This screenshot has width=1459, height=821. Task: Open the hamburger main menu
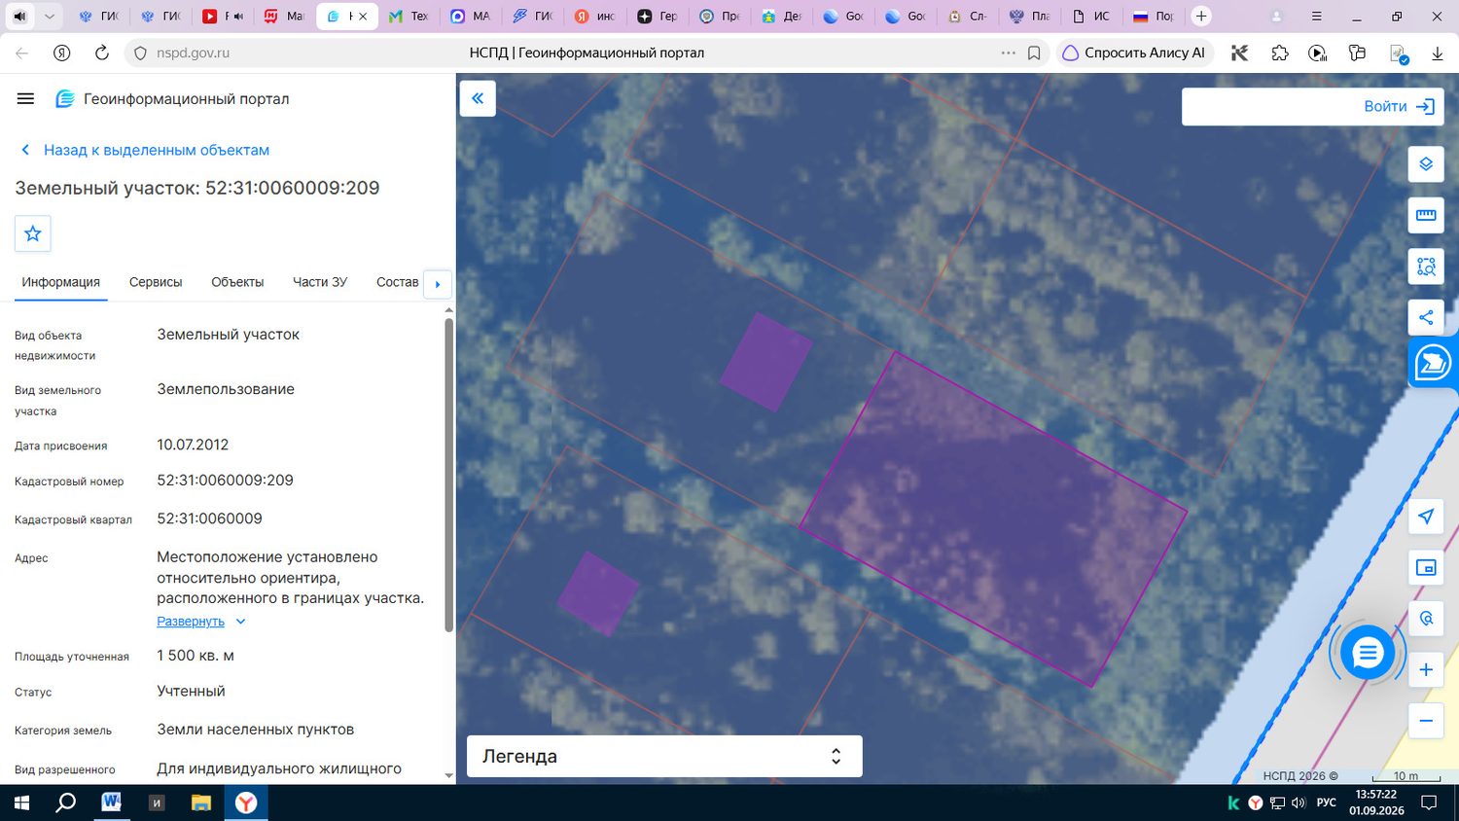[x=26, y=98]
